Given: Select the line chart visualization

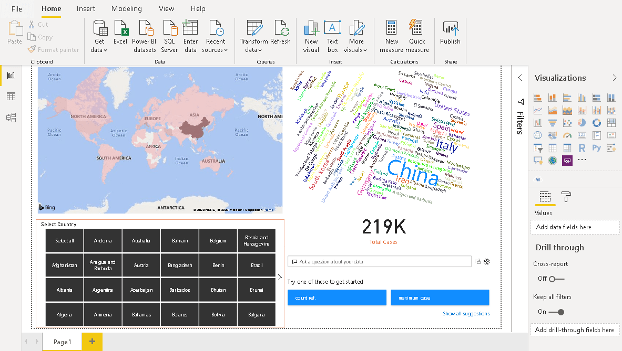Looking at the screenshot, I should [x=537, y=110].
